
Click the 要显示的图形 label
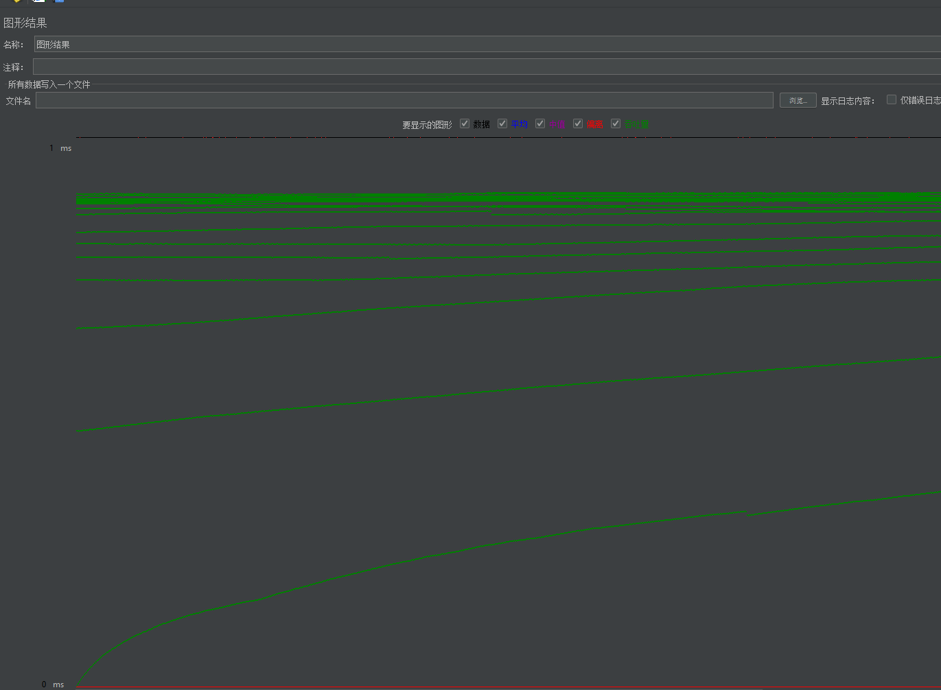427,125
